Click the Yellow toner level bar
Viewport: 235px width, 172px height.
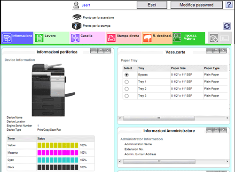point(58,145)
